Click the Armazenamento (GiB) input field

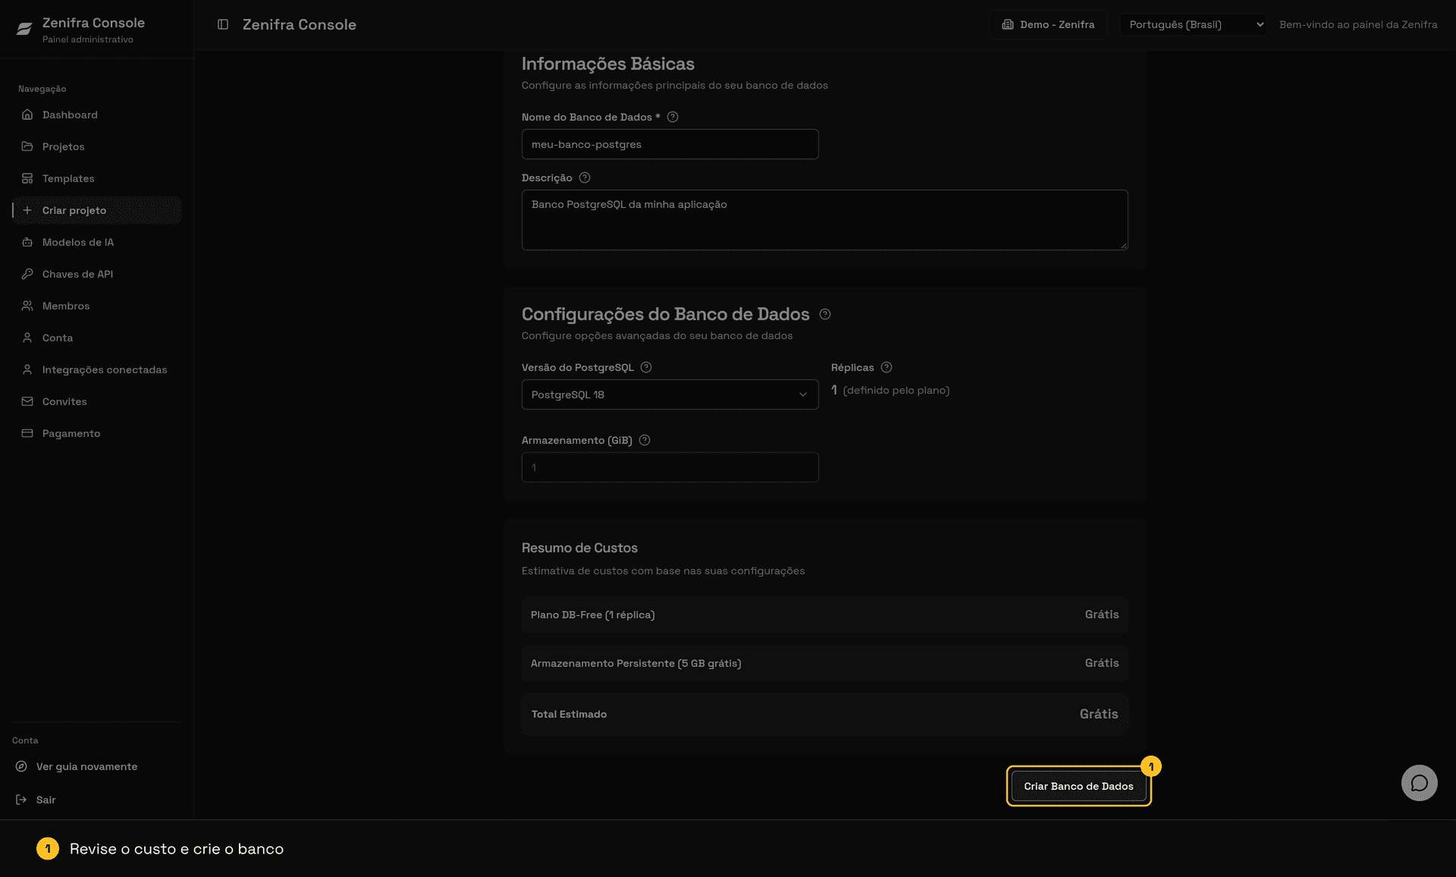(x=670, y=467)
